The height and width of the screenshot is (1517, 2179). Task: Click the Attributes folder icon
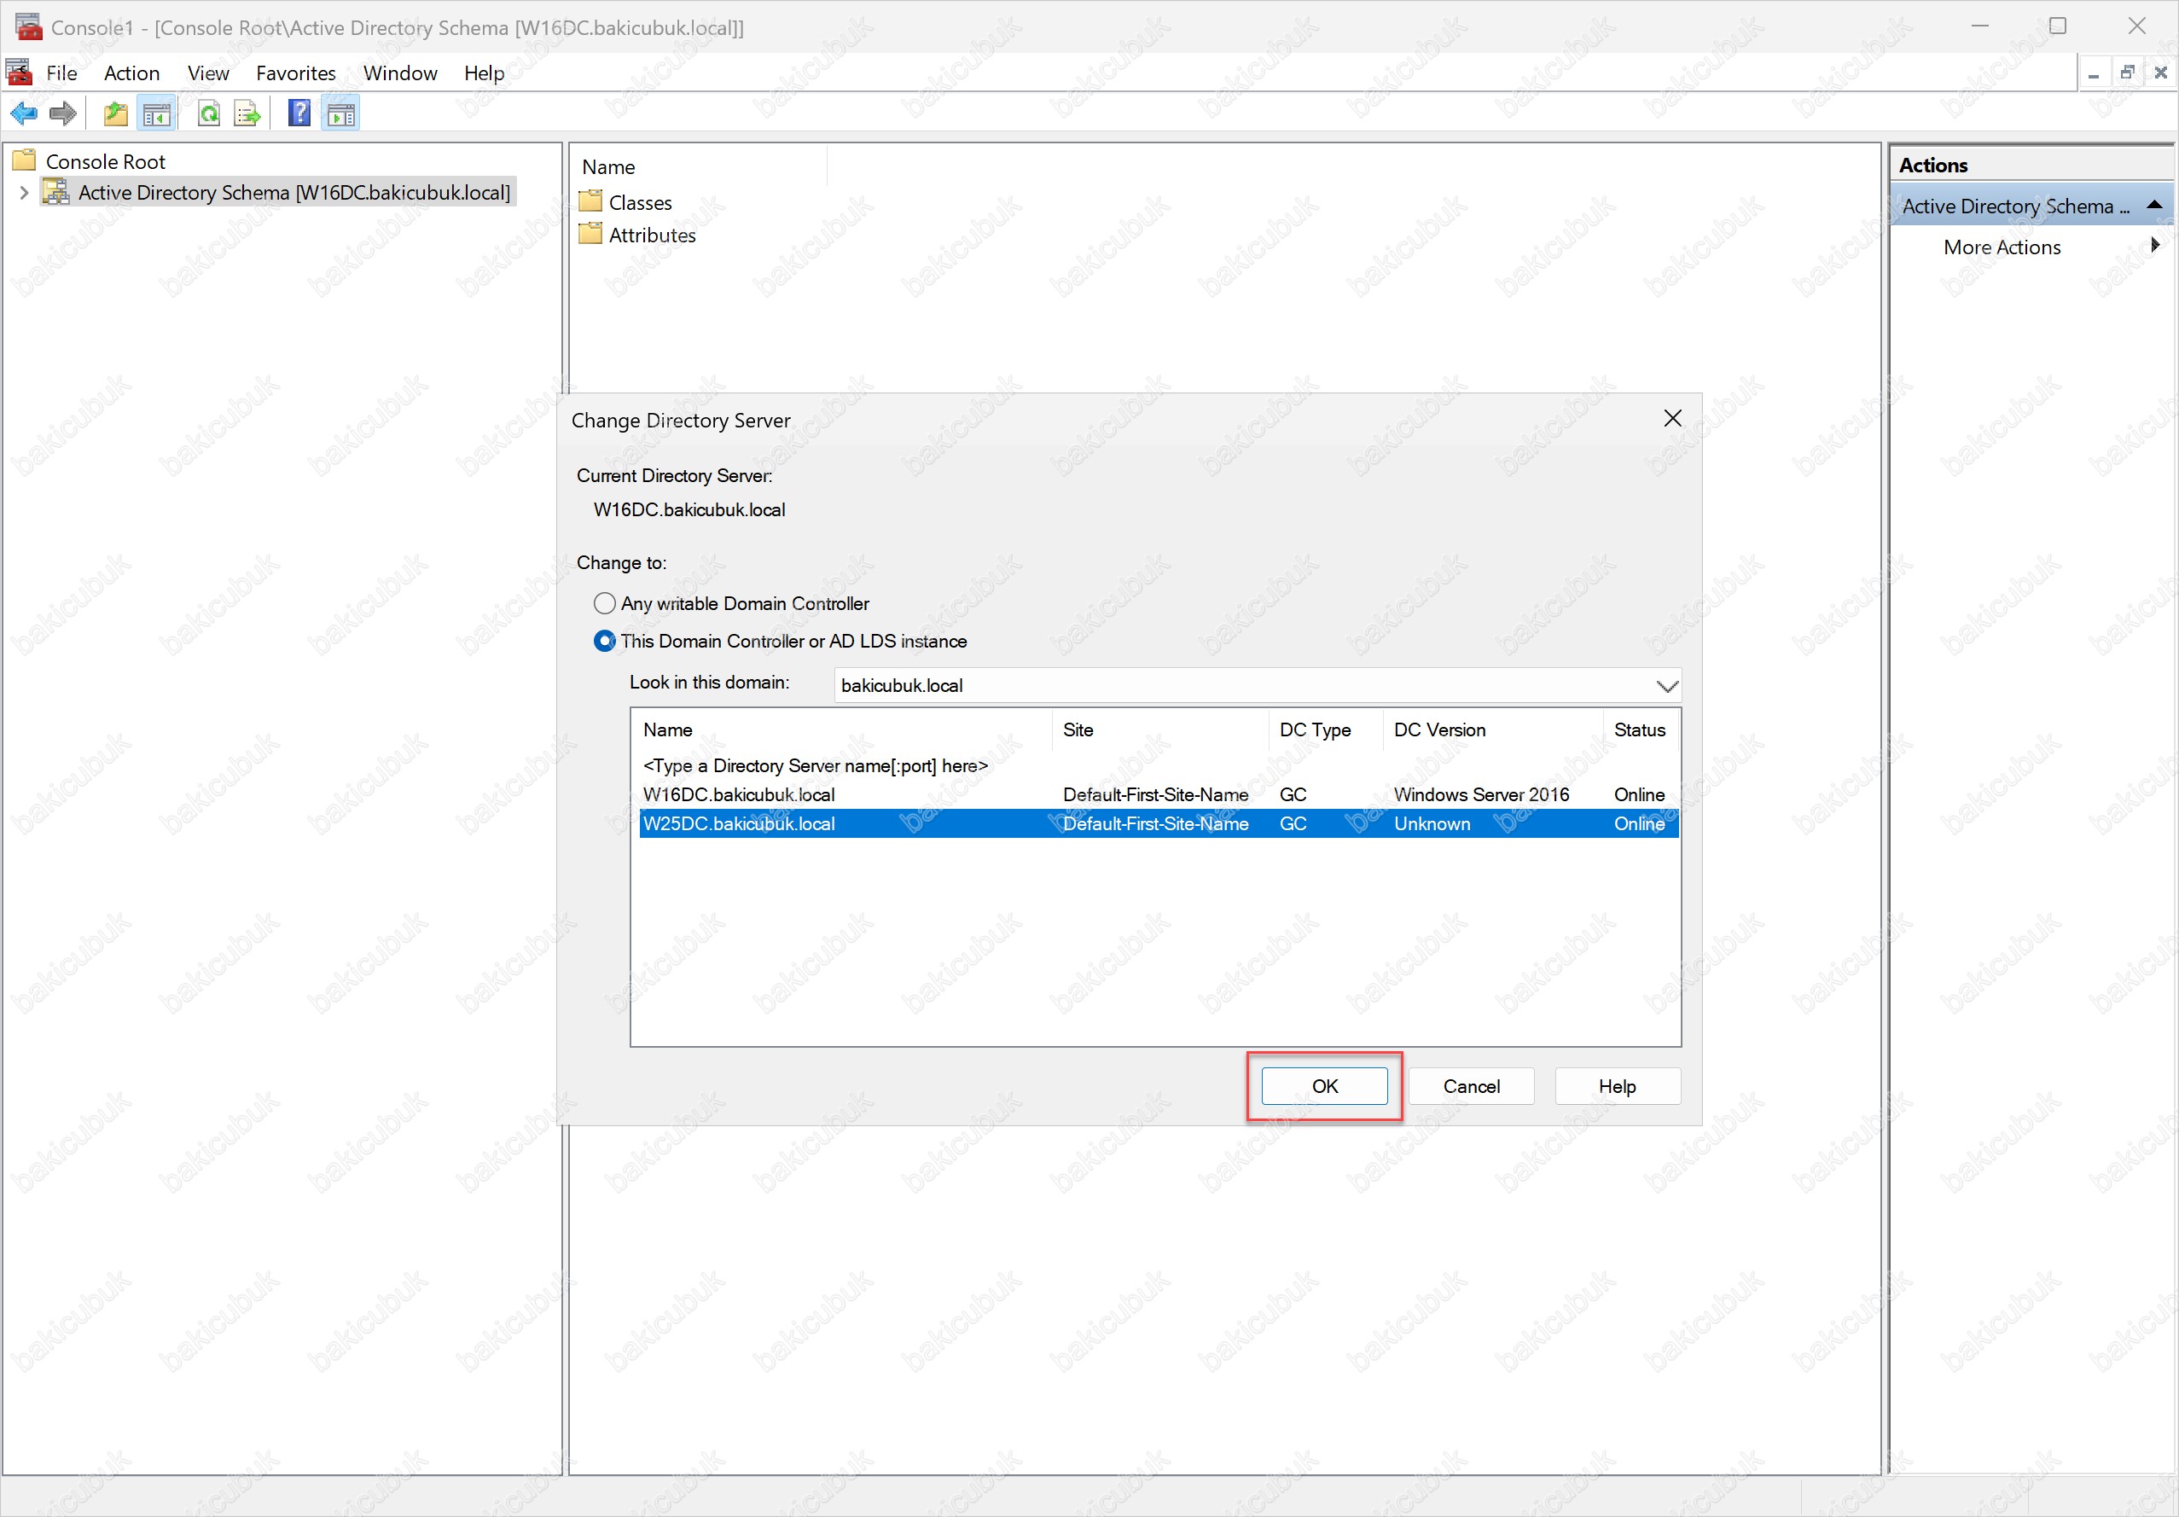pyautogui.click(x=590, y=234)
